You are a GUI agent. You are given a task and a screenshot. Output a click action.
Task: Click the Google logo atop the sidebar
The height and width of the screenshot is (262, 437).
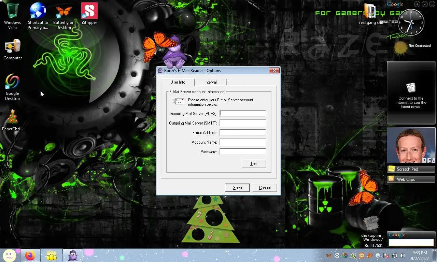point(395,4)
